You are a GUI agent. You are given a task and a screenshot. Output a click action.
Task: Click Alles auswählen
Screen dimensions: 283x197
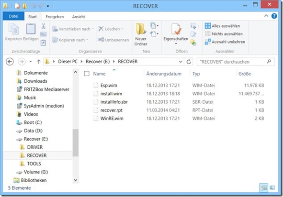[222, 26]
